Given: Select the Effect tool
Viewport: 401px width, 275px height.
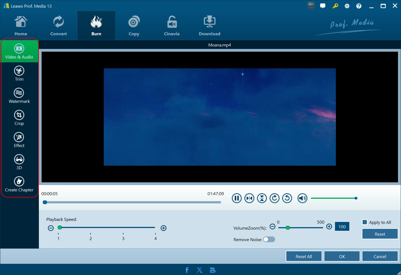Looking at the screenshot, I should (19, 140).
